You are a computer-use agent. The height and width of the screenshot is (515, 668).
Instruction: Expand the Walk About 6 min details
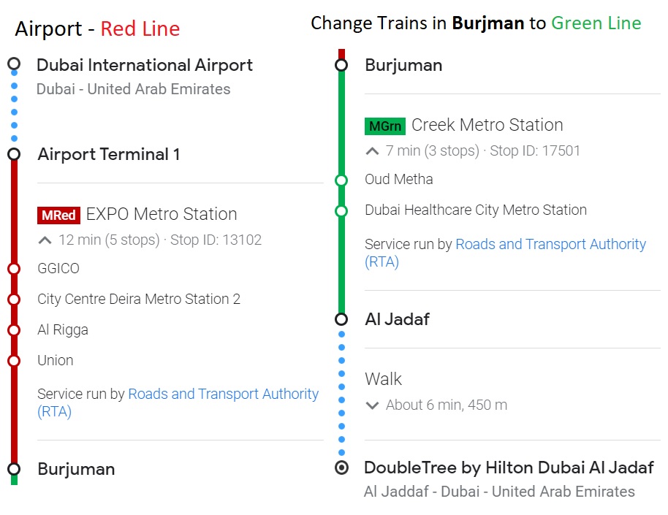372,405
